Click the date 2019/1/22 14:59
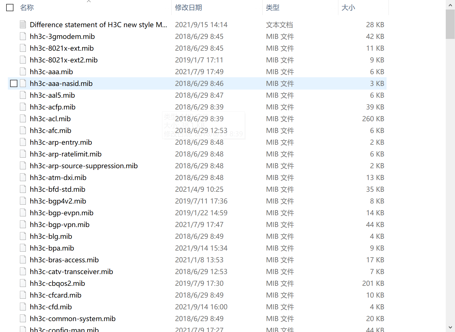This screenshot has width=455, height=332. (x=201, y=213)
